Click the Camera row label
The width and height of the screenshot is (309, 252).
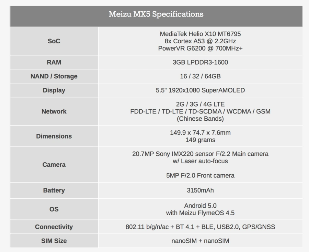54,165
